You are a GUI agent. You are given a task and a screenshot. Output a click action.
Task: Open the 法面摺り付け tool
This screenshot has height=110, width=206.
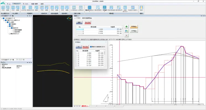[x=125, y=9]
